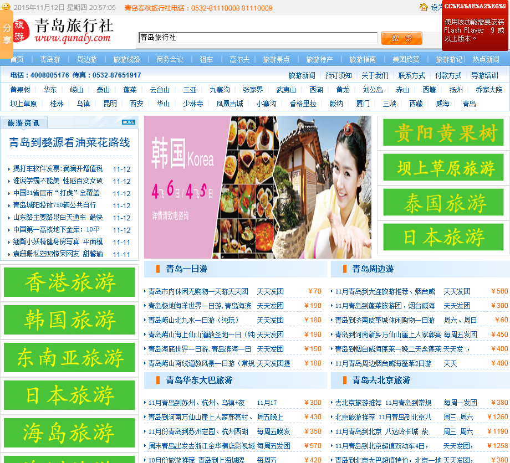Open the orange 分享 share tab
The width and height of the screenshot is (510, 463).
7,34
